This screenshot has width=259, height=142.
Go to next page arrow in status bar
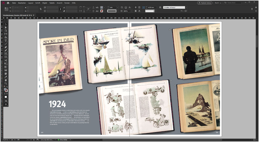pyautogui.click(x=31, y=140)
